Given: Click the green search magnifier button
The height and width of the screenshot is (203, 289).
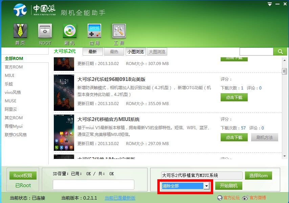Looking at the screenshot, I should tap(280, 52).
